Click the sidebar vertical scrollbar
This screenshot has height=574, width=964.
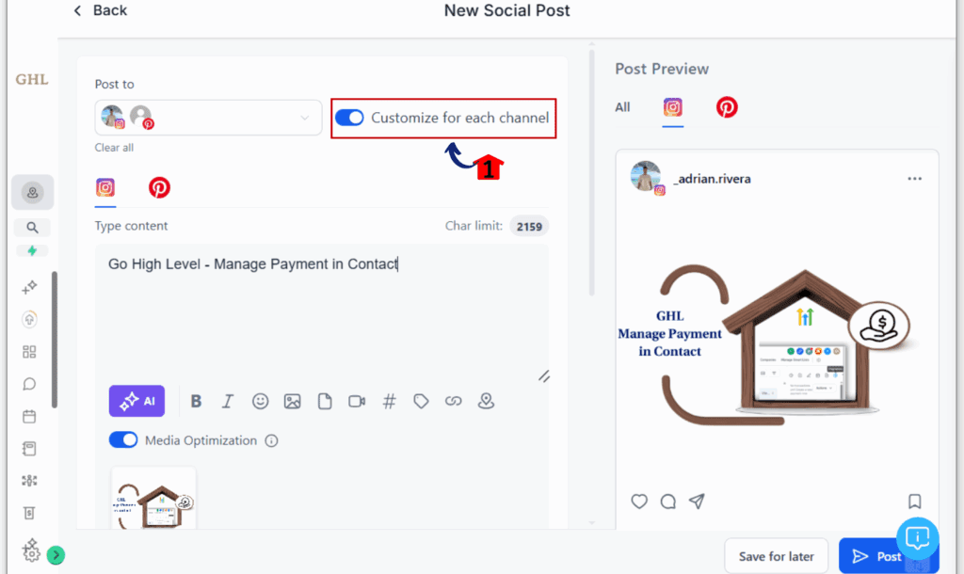pyautogui.click(x=55, y=340)
